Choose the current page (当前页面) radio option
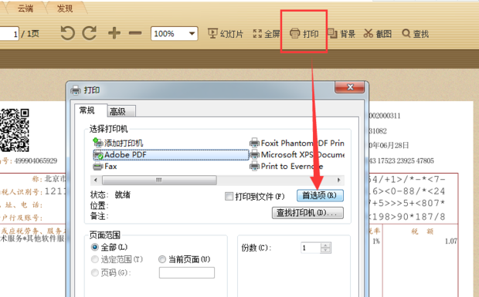479x297 pixels. coord(162,259)
